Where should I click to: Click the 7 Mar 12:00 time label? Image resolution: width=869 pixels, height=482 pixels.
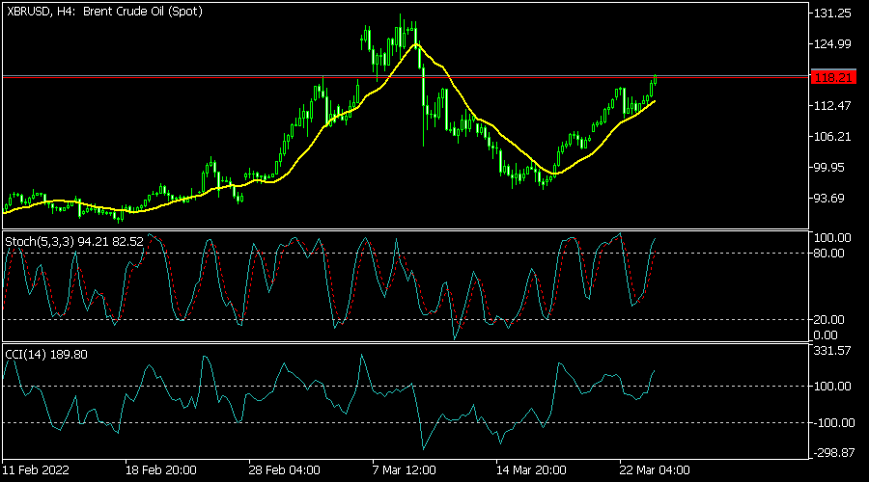point(404,470)
